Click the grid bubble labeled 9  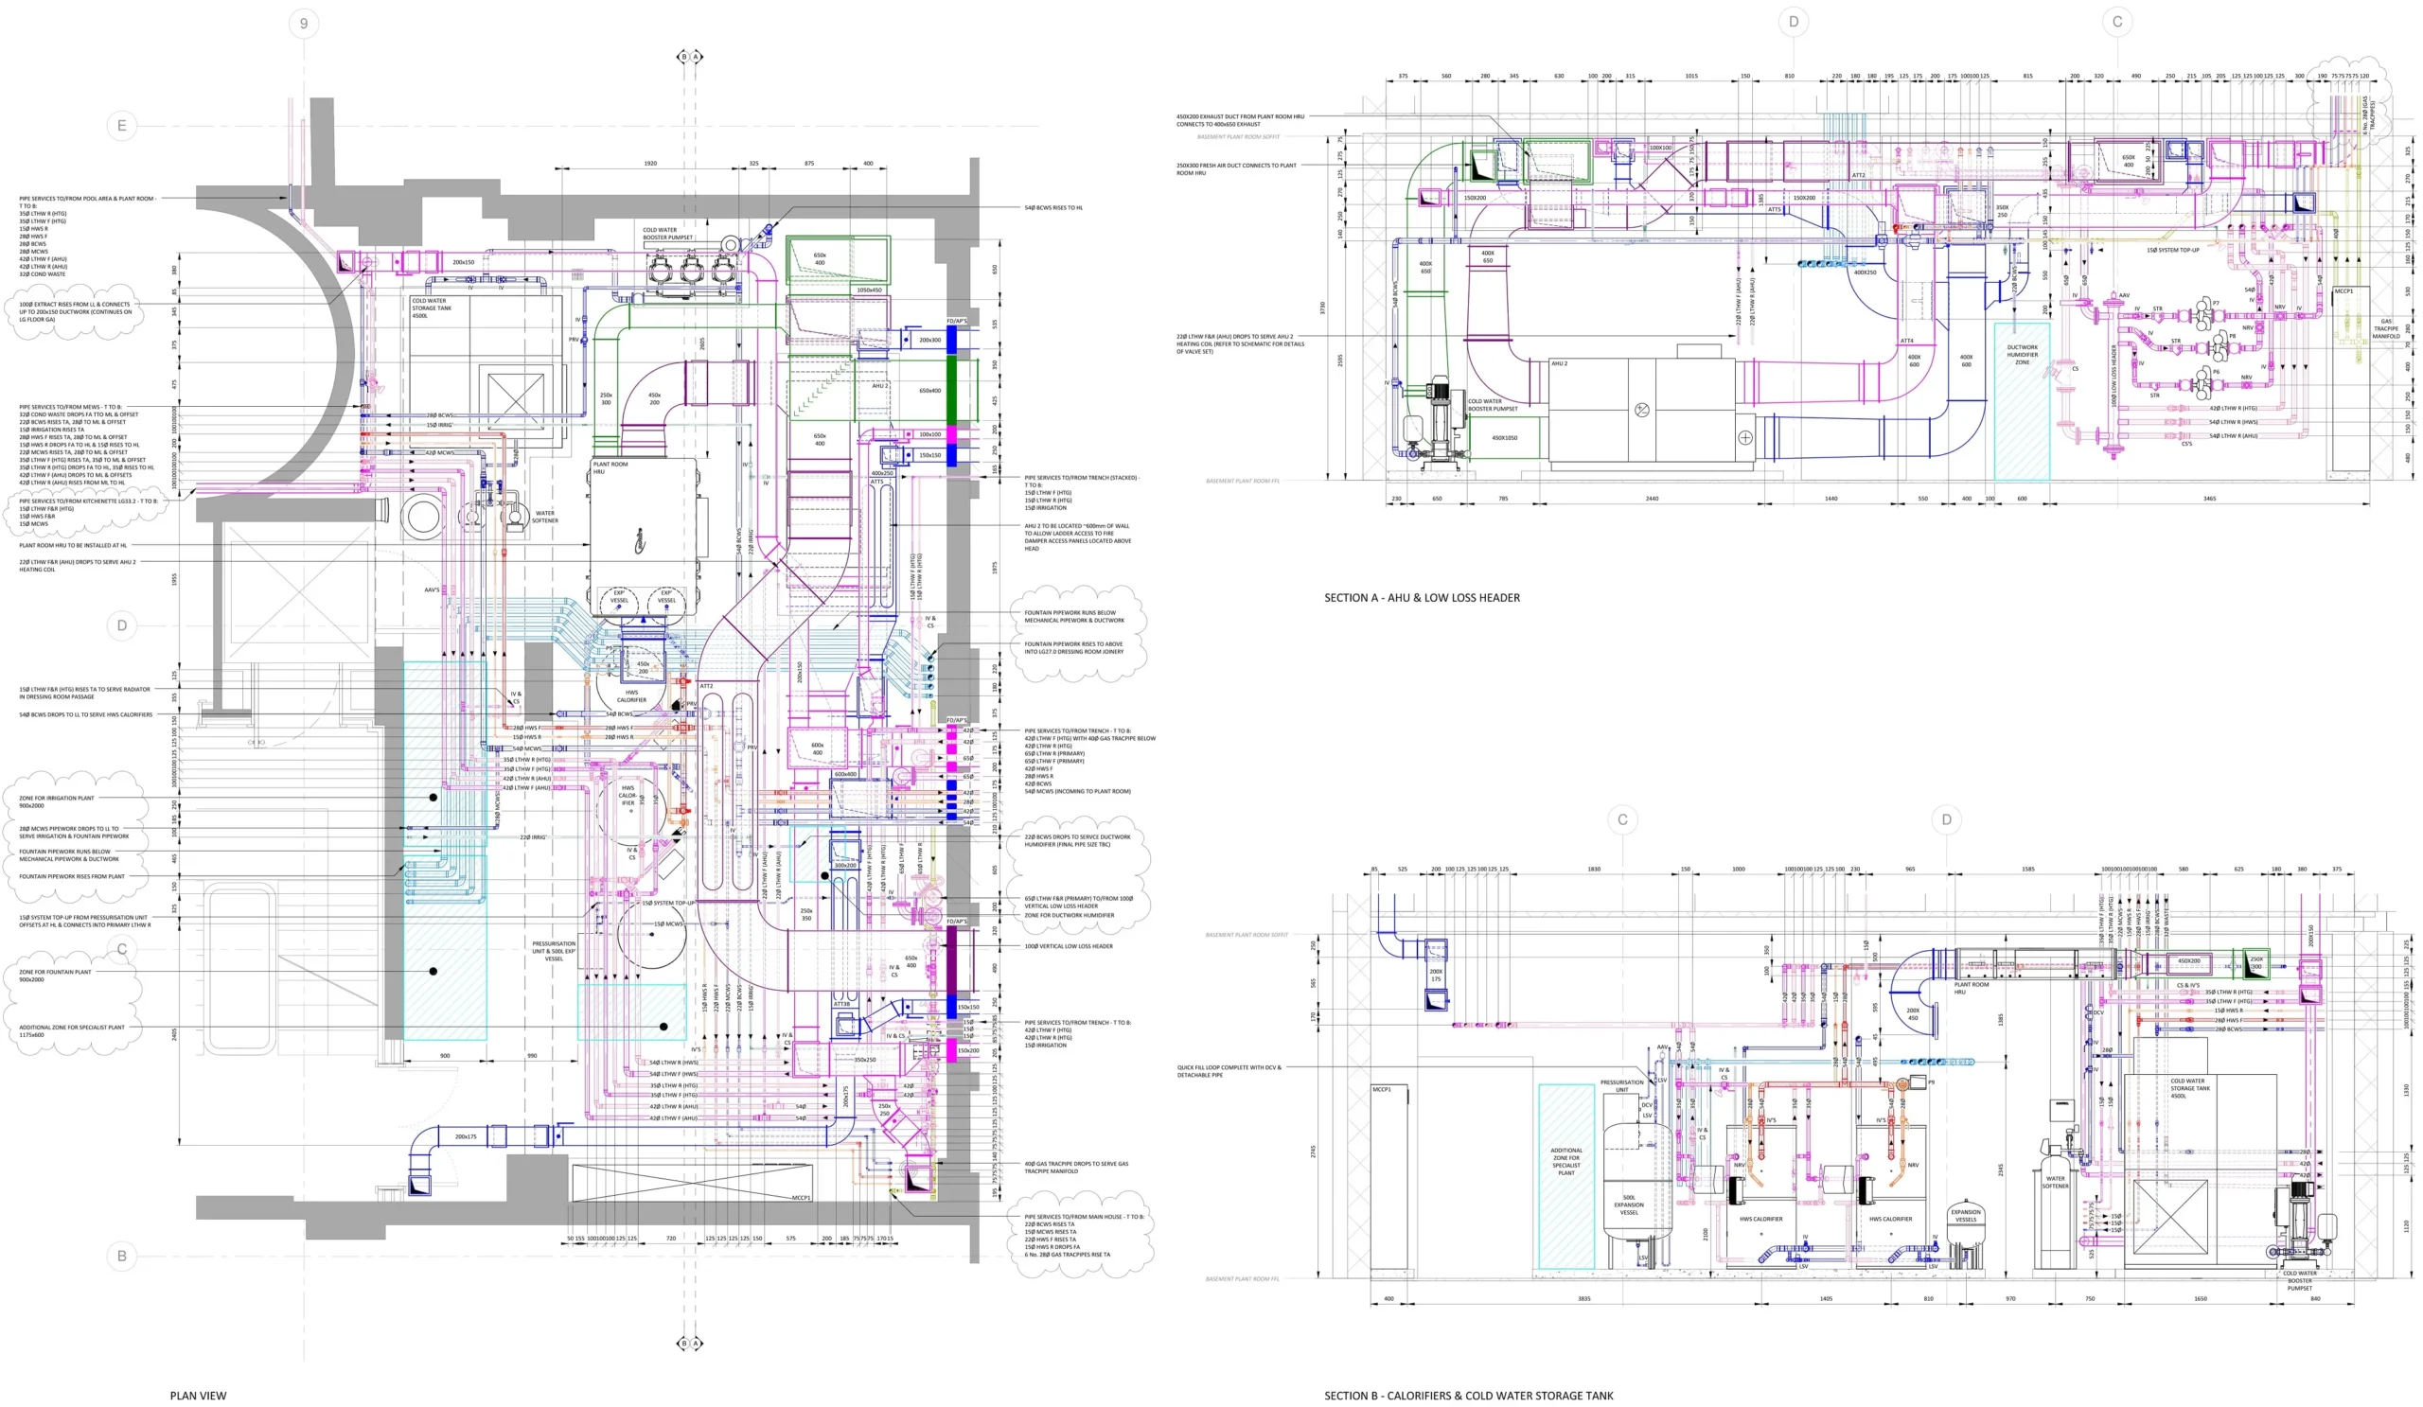304,23
